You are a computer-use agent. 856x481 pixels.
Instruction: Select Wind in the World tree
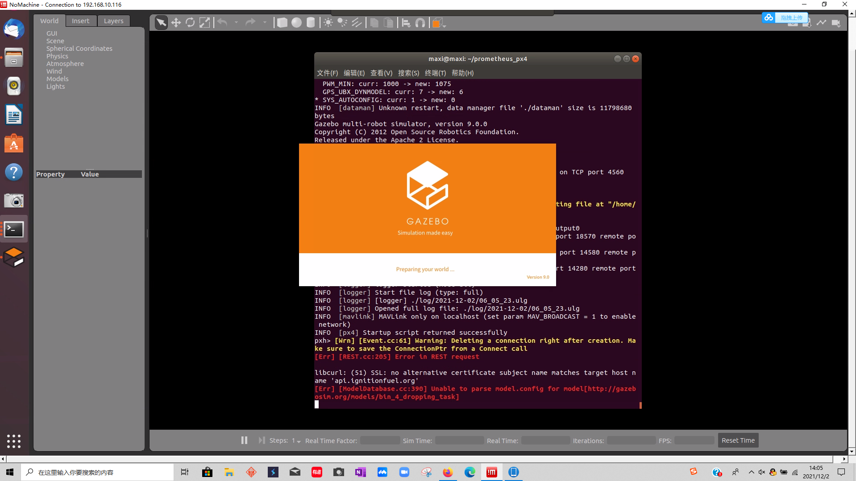pyautogui.click(x=54, y=71)
